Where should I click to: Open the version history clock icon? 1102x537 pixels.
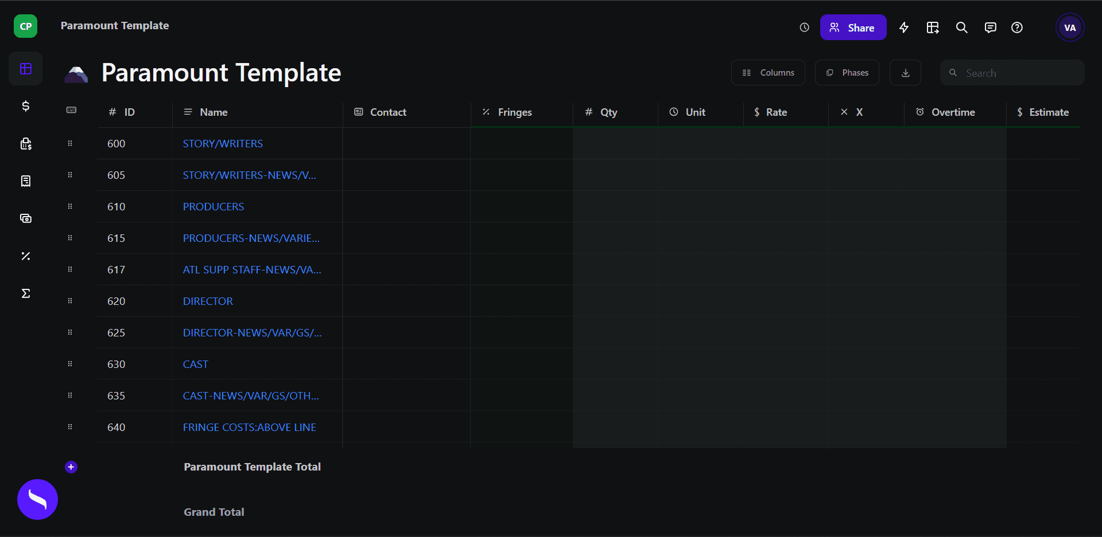[x=804, y=28]
